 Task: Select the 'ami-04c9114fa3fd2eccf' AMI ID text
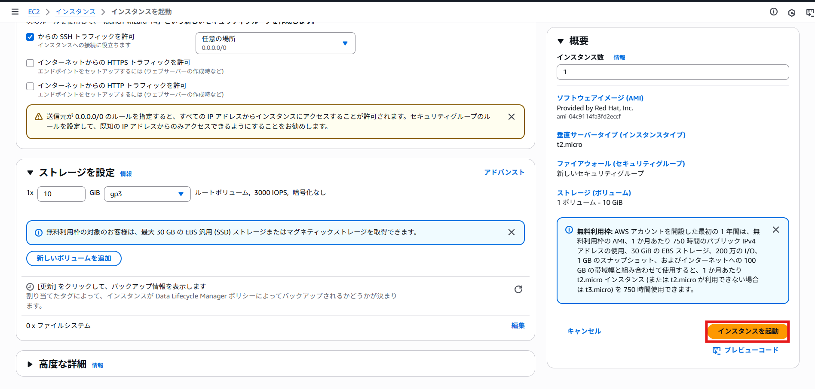[x=589, y=116]
